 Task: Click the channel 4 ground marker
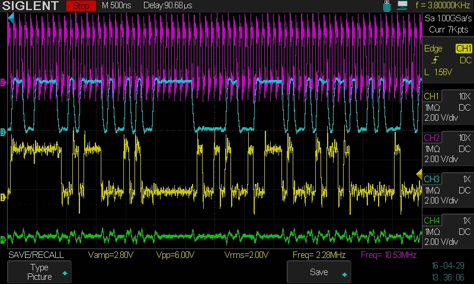[x=3, y=240]
